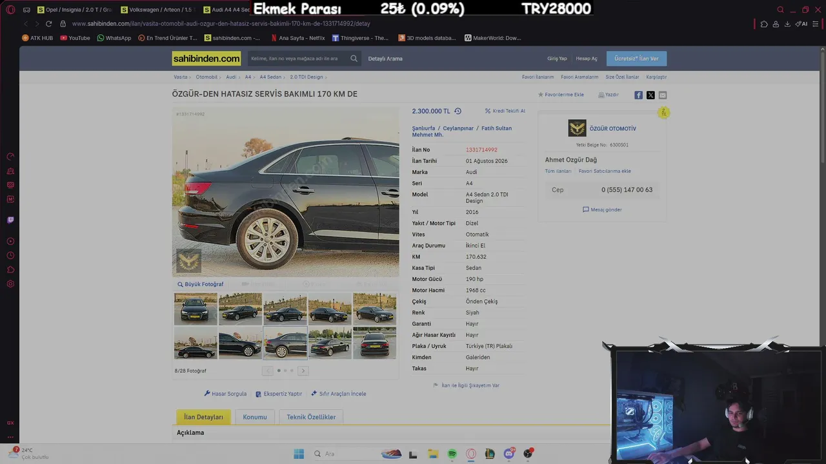Viewport: 826px width, 464px height.
Task: Click the browser address bar URL
Action: [x=221, y=24]
